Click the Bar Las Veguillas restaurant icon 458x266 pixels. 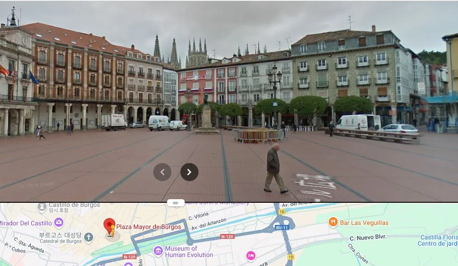[x=333, y=222]
